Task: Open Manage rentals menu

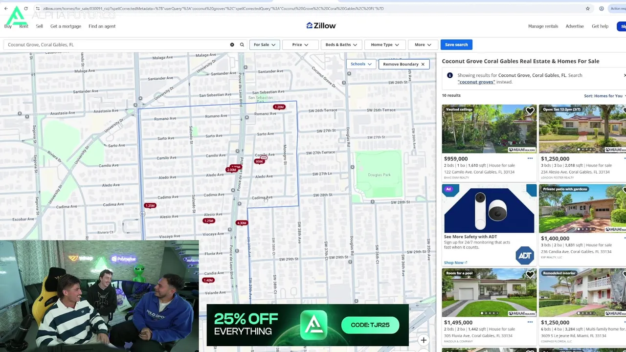Action: click(x=543, y=26)
